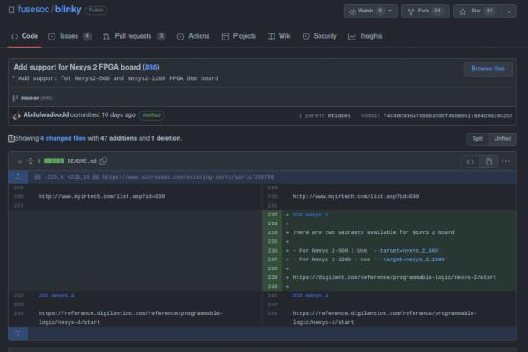The width and height of the screenshot is (528, 352).
Task: Go to the Pull requests tab
Action: tap(133, 36)
